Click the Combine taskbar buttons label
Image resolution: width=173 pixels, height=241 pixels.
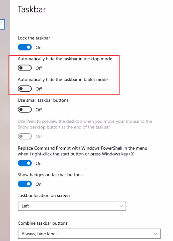click(43, 223)
